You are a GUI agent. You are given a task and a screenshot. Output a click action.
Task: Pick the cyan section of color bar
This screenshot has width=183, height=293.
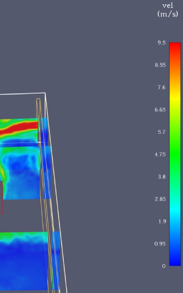[175, 210]
